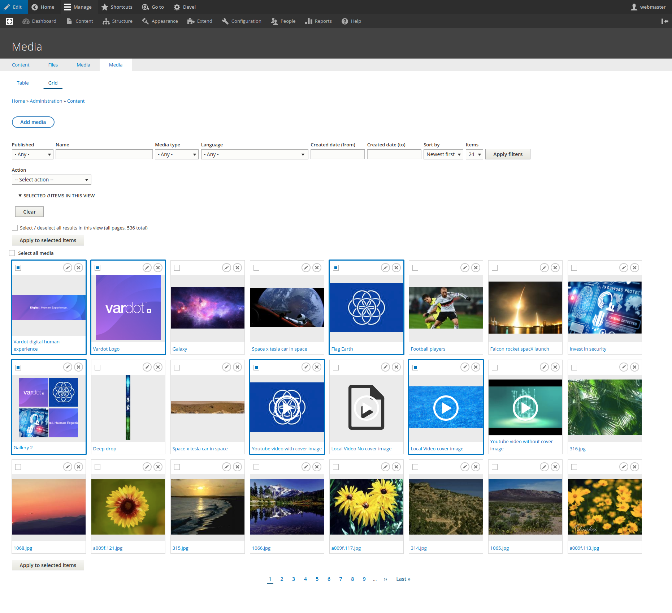672x613 pixels.
Task: Check the Select all media checkbox
Action: (x=12, y=253)
